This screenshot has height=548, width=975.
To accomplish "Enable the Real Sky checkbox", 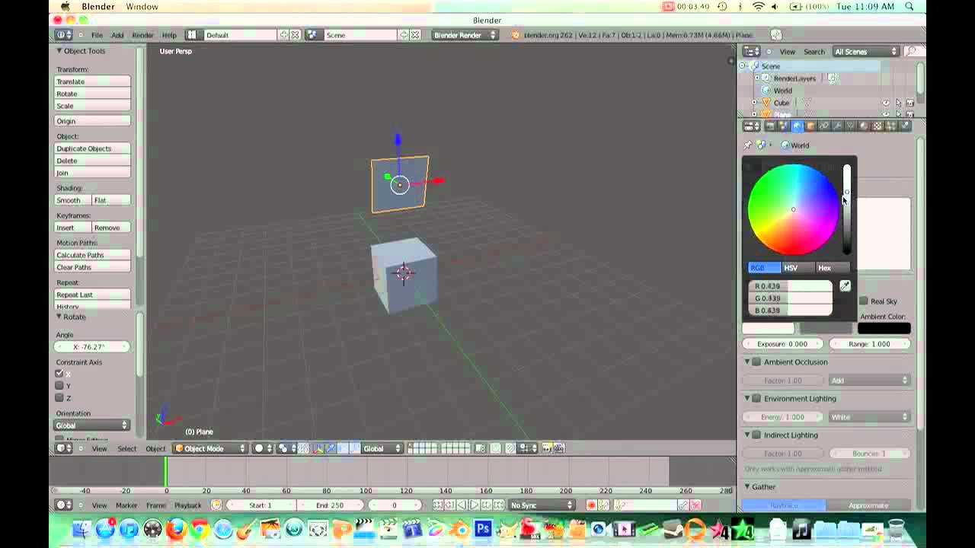I will [x=864, y=301].
